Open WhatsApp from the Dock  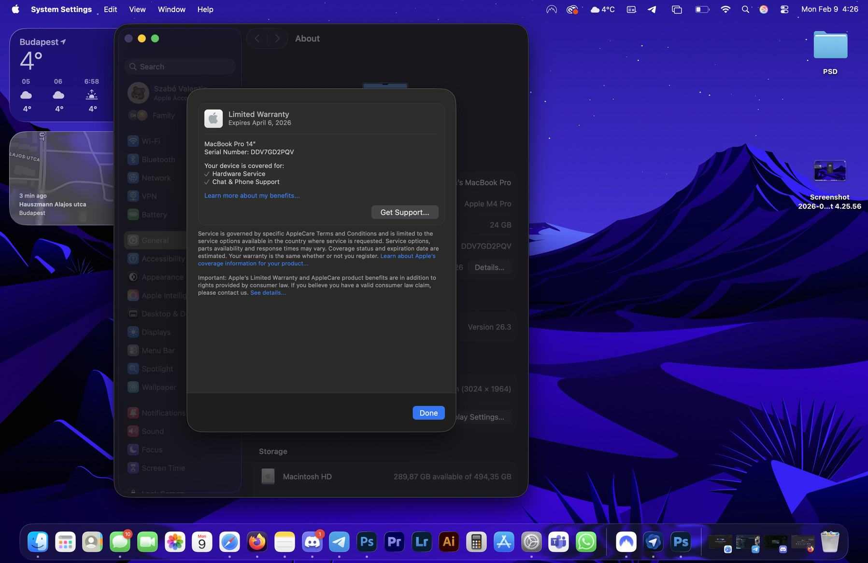[x=586, y=542]
